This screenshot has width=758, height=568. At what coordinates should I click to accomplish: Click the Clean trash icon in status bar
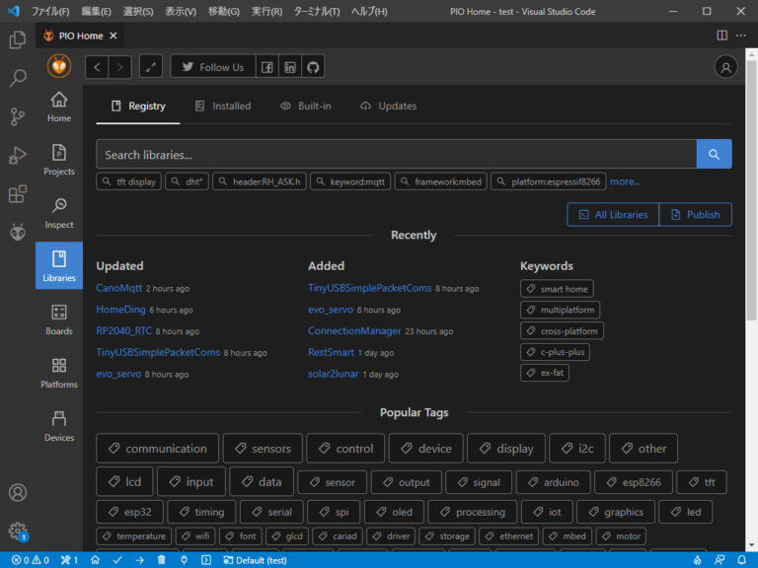click(162, 559)
